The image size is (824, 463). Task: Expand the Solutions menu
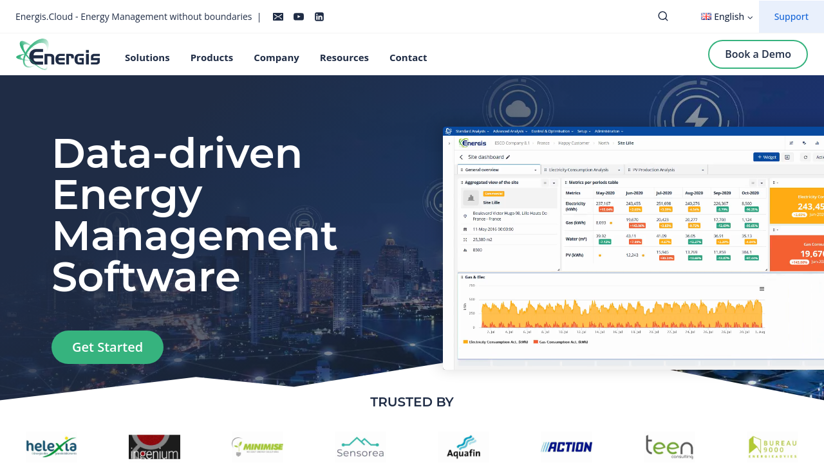(x=147, y=58)
